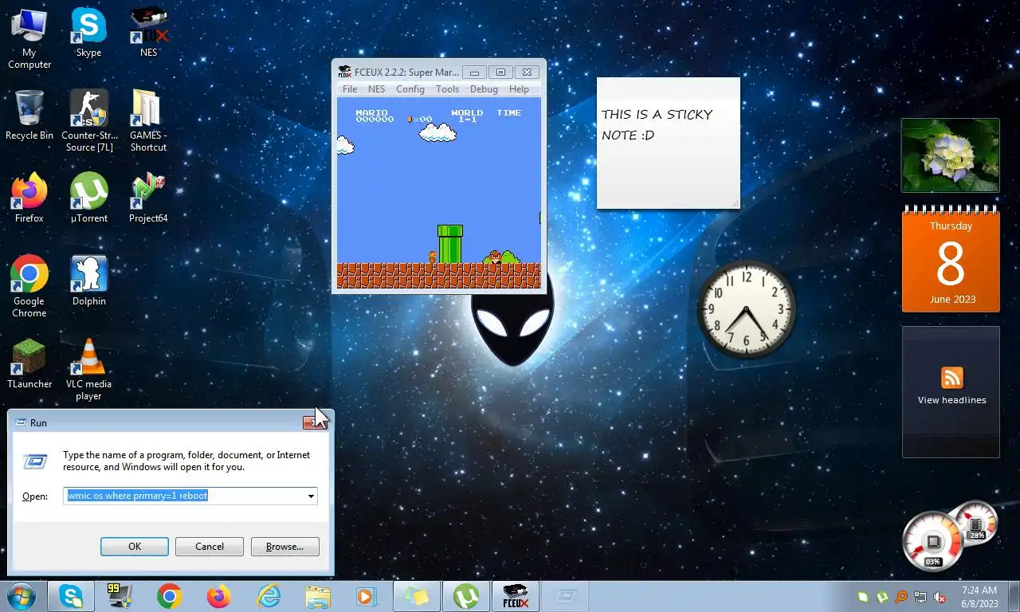The width and height of the screenshot is (1020, 612).
Task: Click the Firefox icon in the taskbar
Action: pos(218,596)
